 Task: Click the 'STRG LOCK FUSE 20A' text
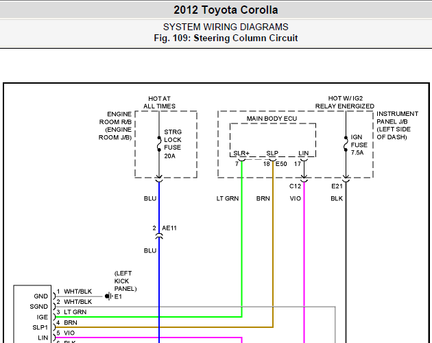(173, 143)
